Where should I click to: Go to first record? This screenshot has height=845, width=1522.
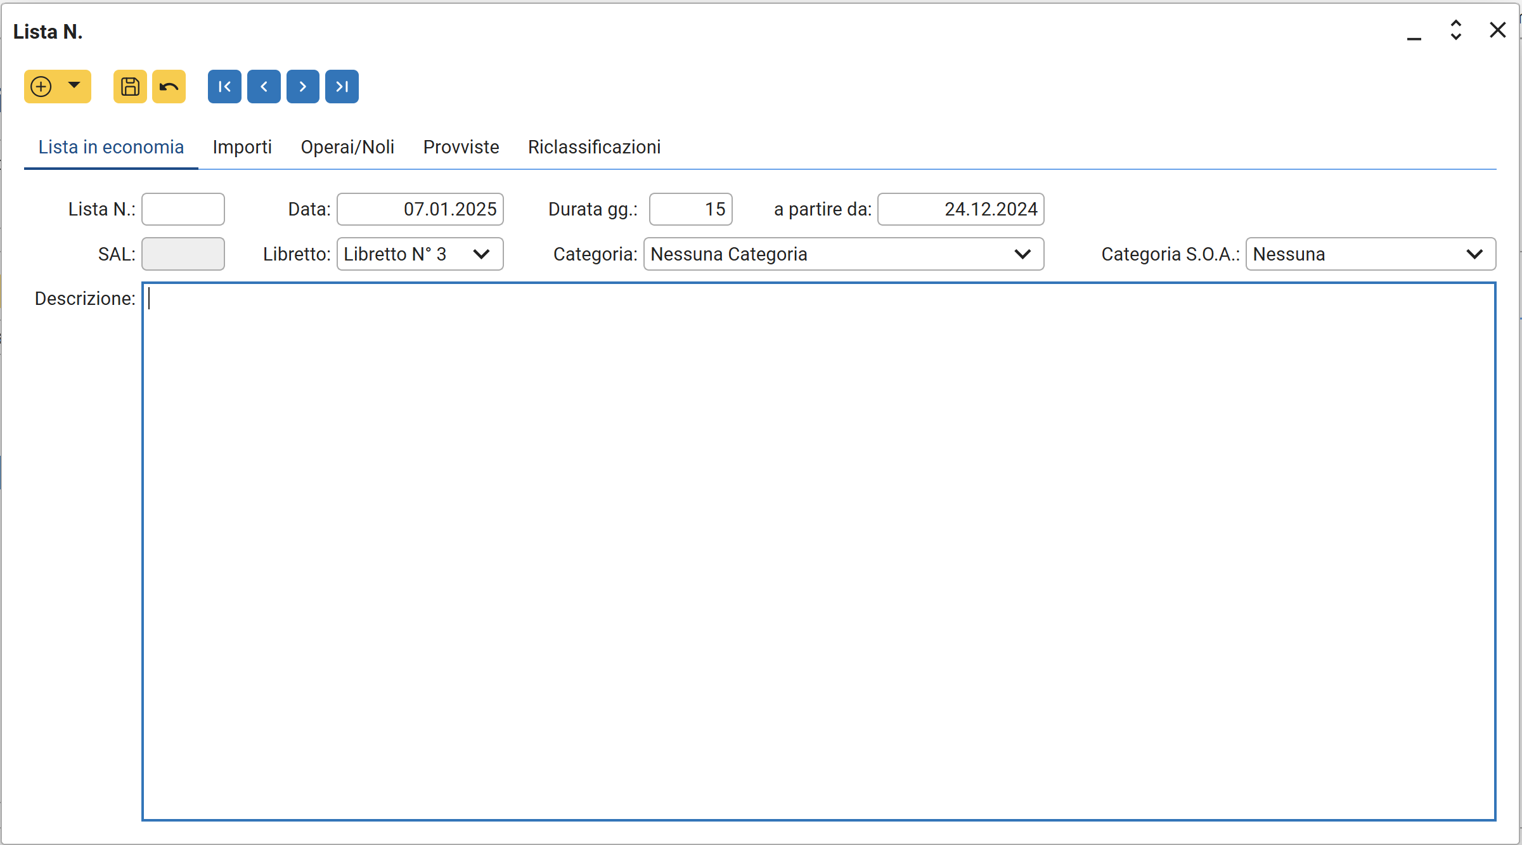(224, 86)
